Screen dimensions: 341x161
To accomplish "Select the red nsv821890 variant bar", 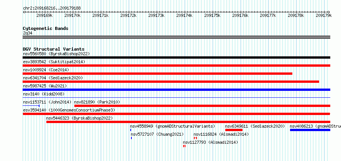I will (x=202, y=106).
